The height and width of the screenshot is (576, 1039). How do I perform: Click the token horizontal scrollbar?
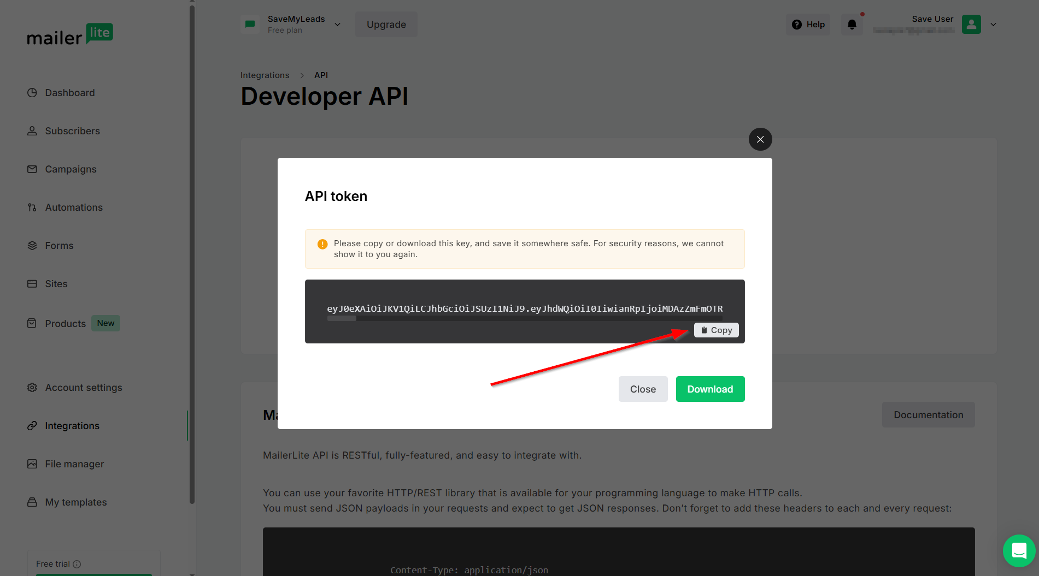(x=342, y=318)
